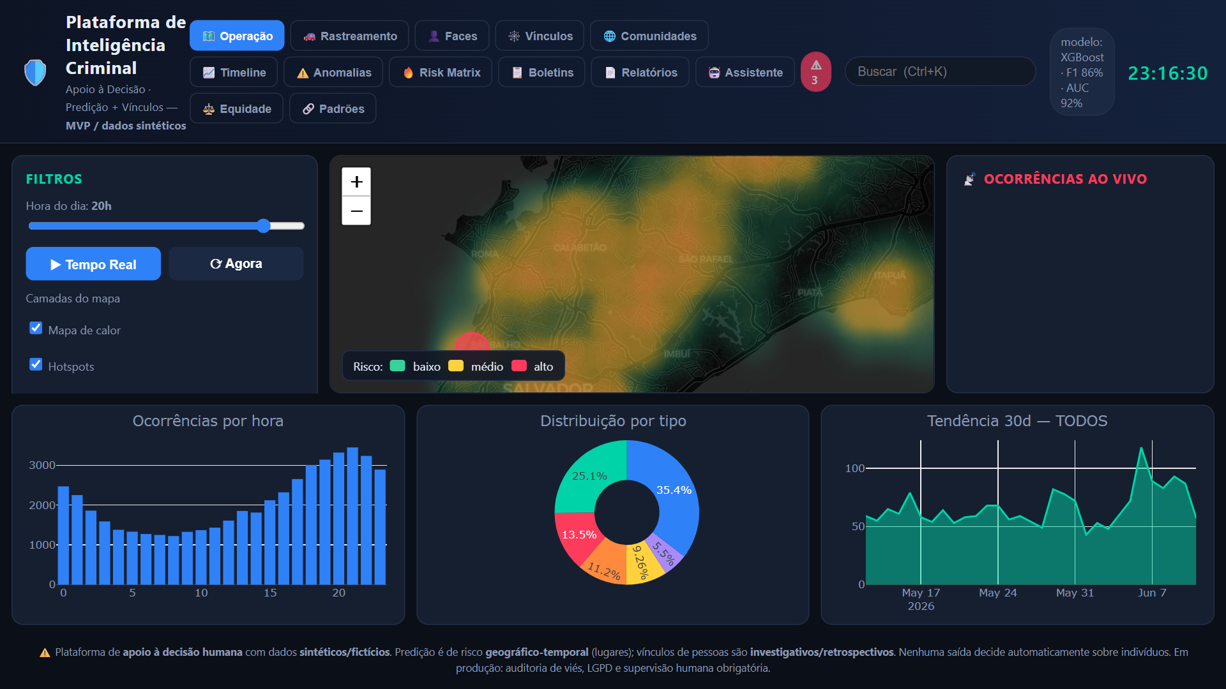Open the Risk Matrix tab
This screenshot has height=689, width=1226.
coord(441,72)
